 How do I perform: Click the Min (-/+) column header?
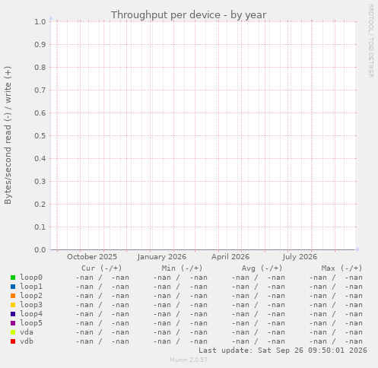pos(182,268)
